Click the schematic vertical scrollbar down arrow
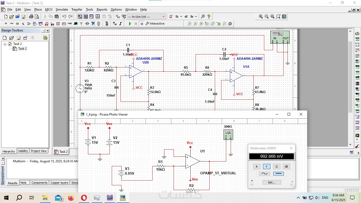361x203 pixels. (351, 145)
